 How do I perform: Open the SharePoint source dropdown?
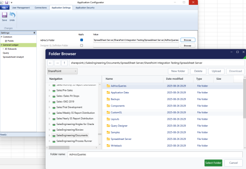point(62,71)
